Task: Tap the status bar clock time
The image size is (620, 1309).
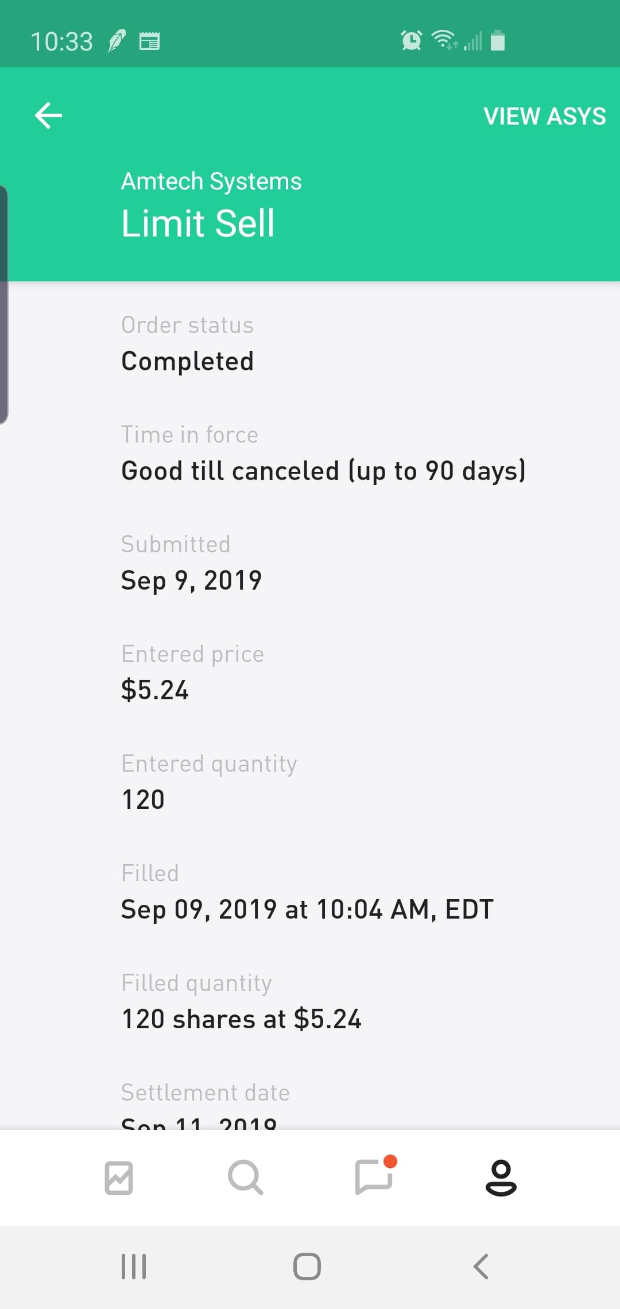Action: (61, 41)
